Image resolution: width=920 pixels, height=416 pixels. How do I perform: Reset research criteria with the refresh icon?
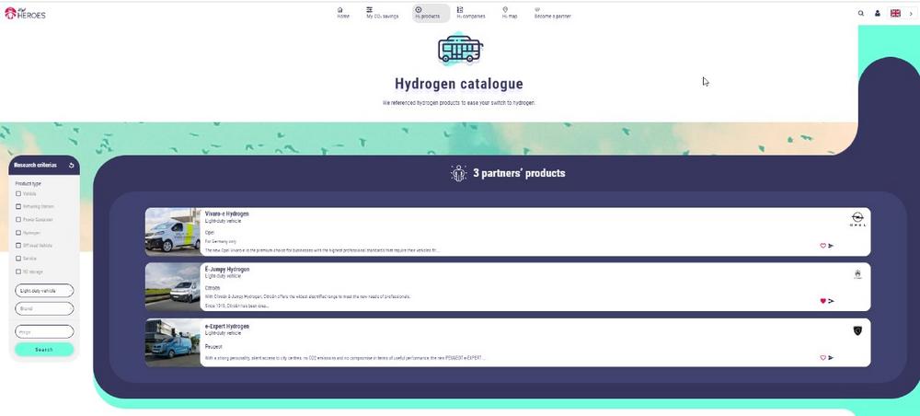pyautogui.click(x=72, y=166)
